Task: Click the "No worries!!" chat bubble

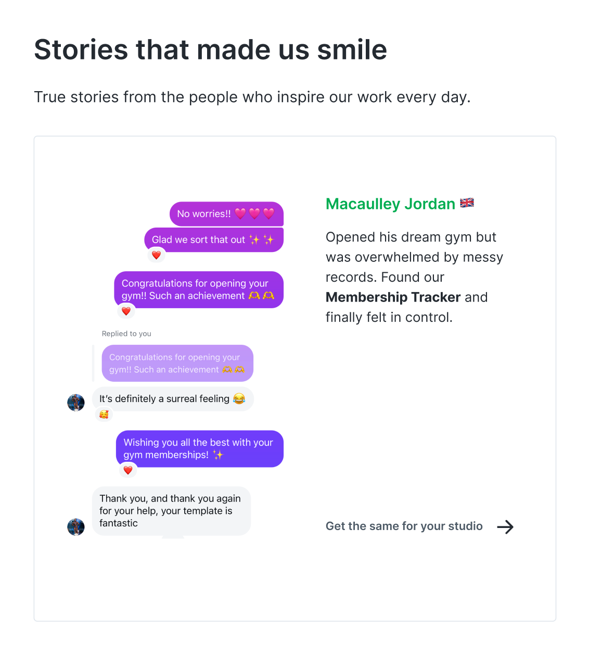Action: click(226, 214)
